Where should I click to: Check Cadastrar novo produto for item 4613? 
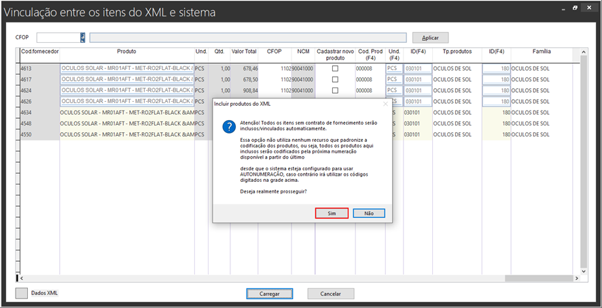(x=334, y=69)
